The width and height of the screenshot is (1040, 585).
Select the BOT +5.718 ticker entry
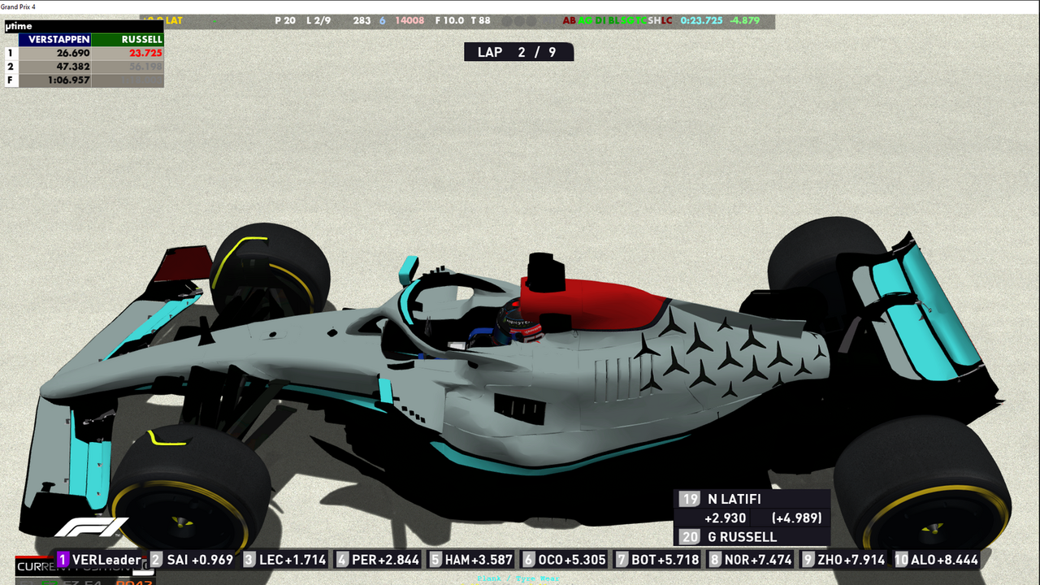(x=658, y=559)
